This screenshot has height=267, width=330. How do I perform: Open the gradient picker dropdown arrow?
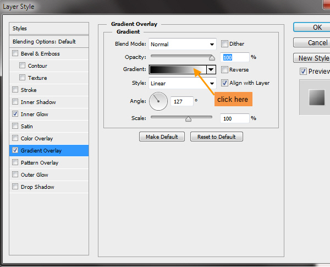tap(211, 69)
